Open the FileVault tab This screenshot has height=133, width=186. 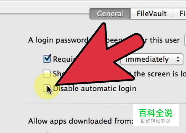click(152, 14)
